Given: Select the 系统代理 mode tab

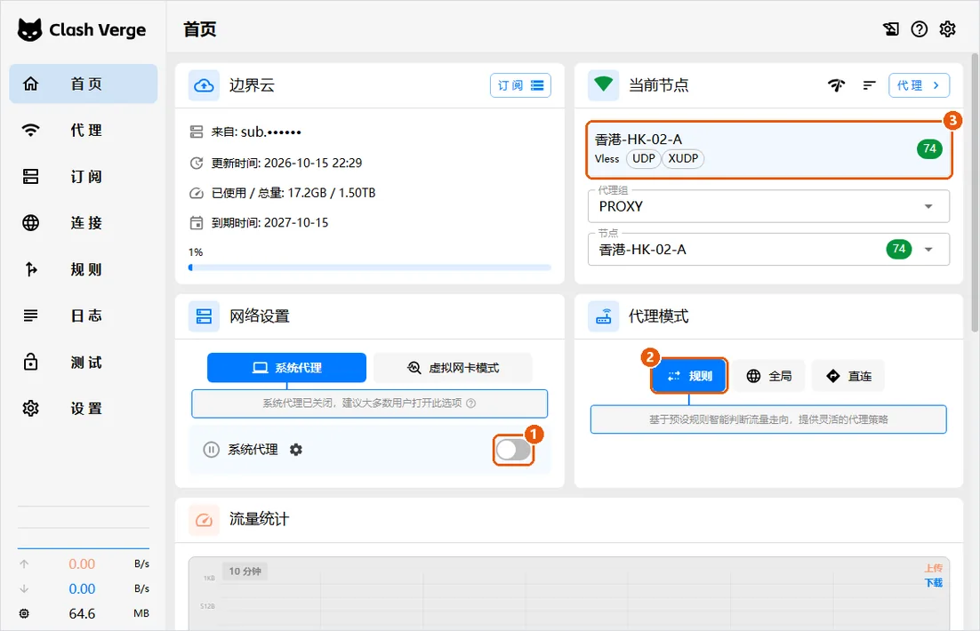Looking at the screenshot, I should 287,367.
